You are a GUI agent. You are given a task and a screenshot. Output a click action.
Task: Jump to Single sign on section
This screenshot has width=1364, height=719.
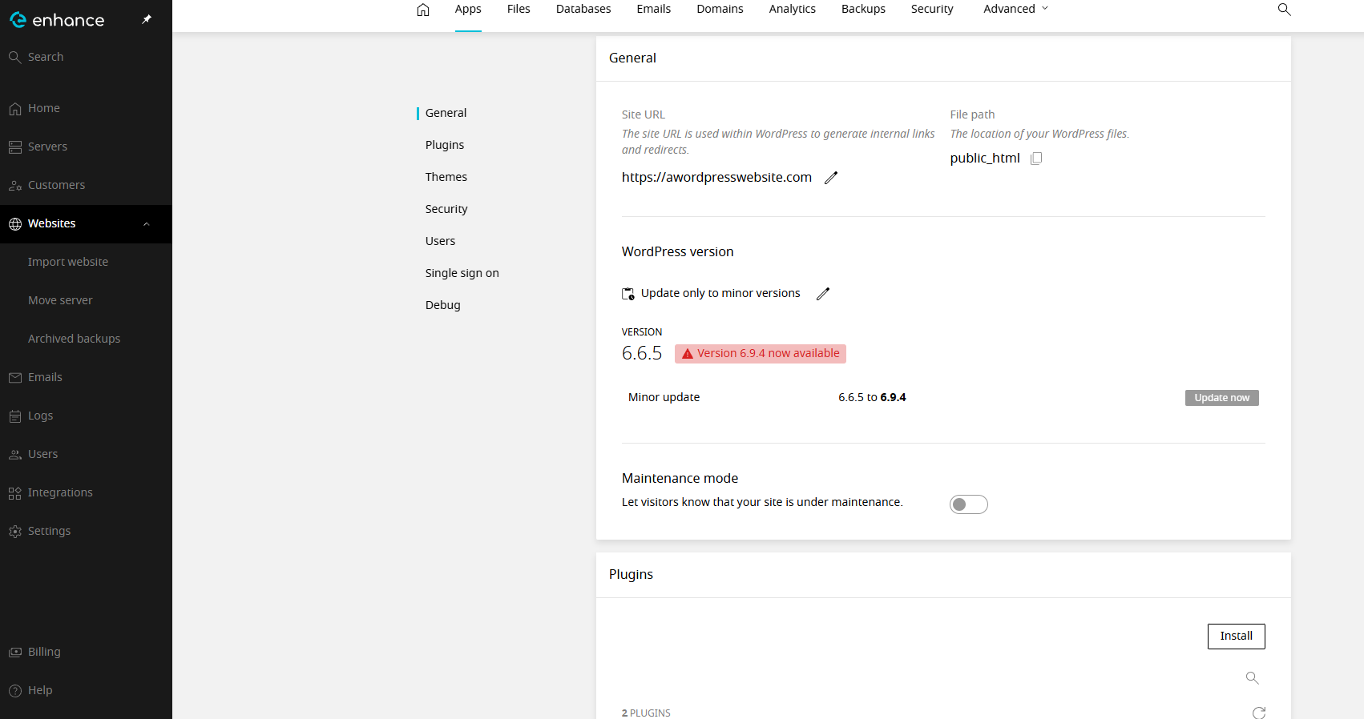pyautogui.click(x=462, y=273)
